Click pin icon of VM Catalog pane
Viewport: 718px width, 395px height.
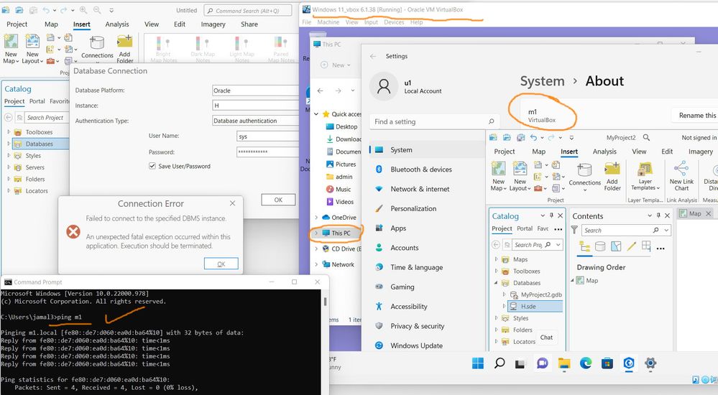tap(551, 215)
